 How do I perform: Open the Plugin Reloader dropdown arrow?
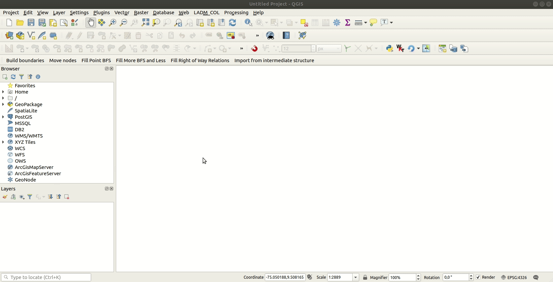[418, 48]
